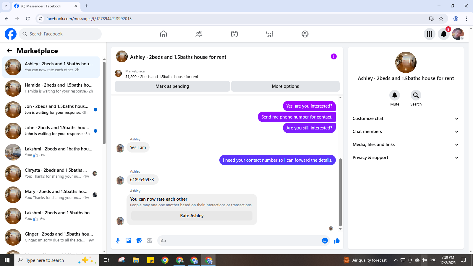
Task: Open Lakshmi 2beds and 1.5baths 6w conversation
Action: click(x=51, y=216)
